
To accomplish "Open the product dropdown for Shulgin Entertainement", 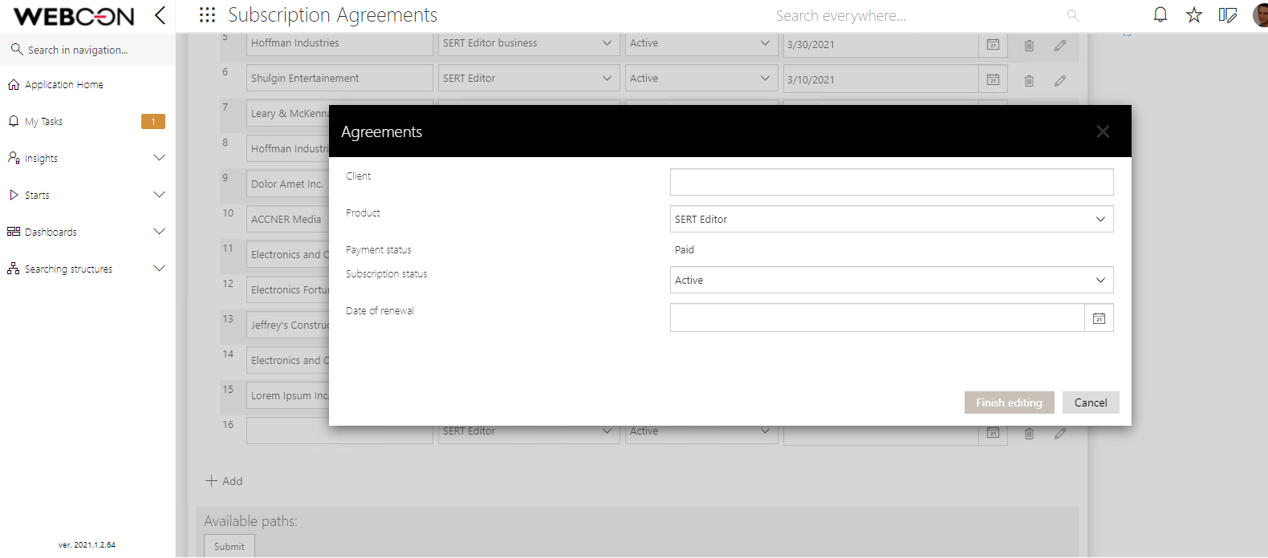I will coord(529,78).
